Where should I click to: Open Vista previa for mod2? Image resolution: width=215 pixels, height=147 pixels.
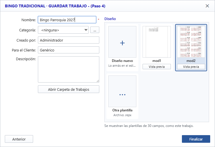[x=191, y=67]
